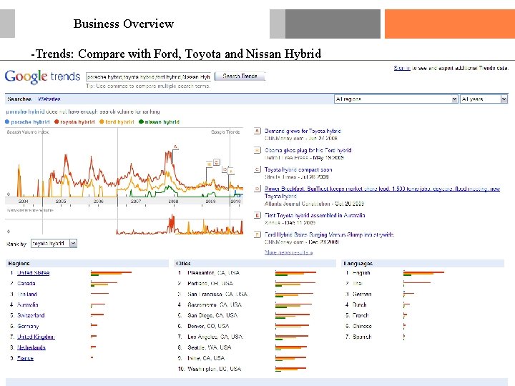Open the United States region link
The height and width of the screenshot is (386, 515).
33,273
